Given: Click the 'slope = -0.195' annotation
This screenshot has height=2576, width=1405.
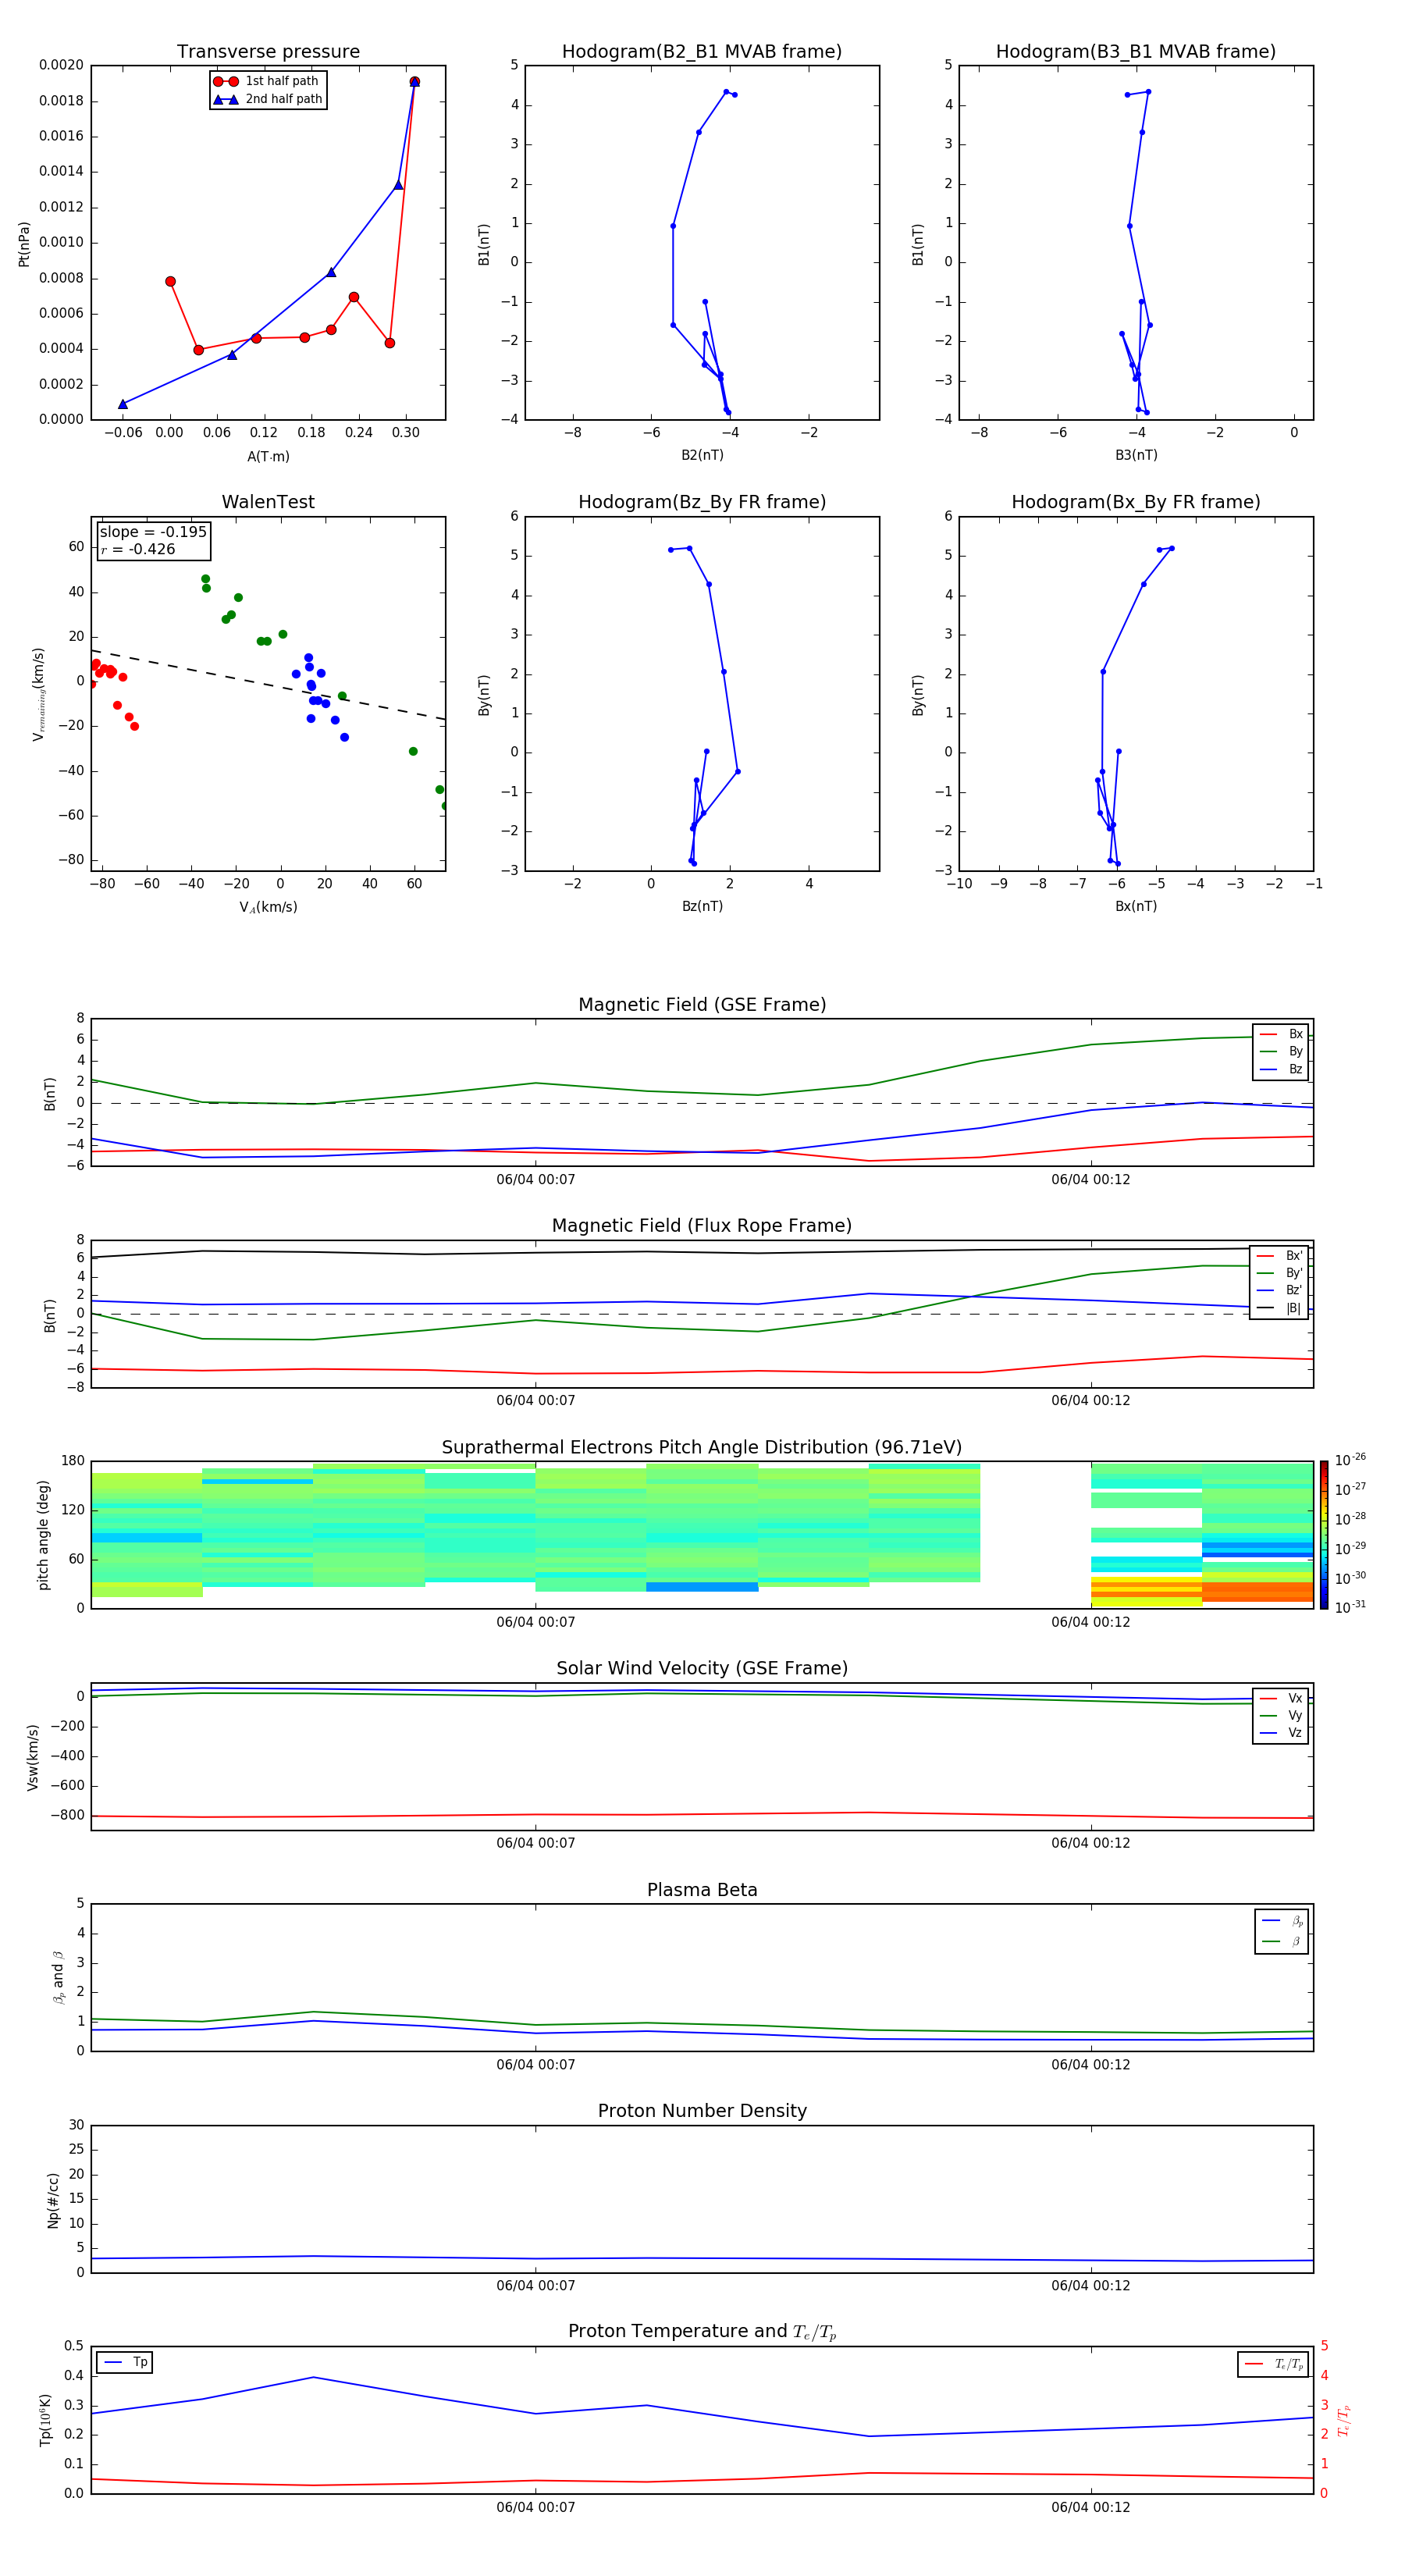Looking at the screenshot, I should 153,532.
